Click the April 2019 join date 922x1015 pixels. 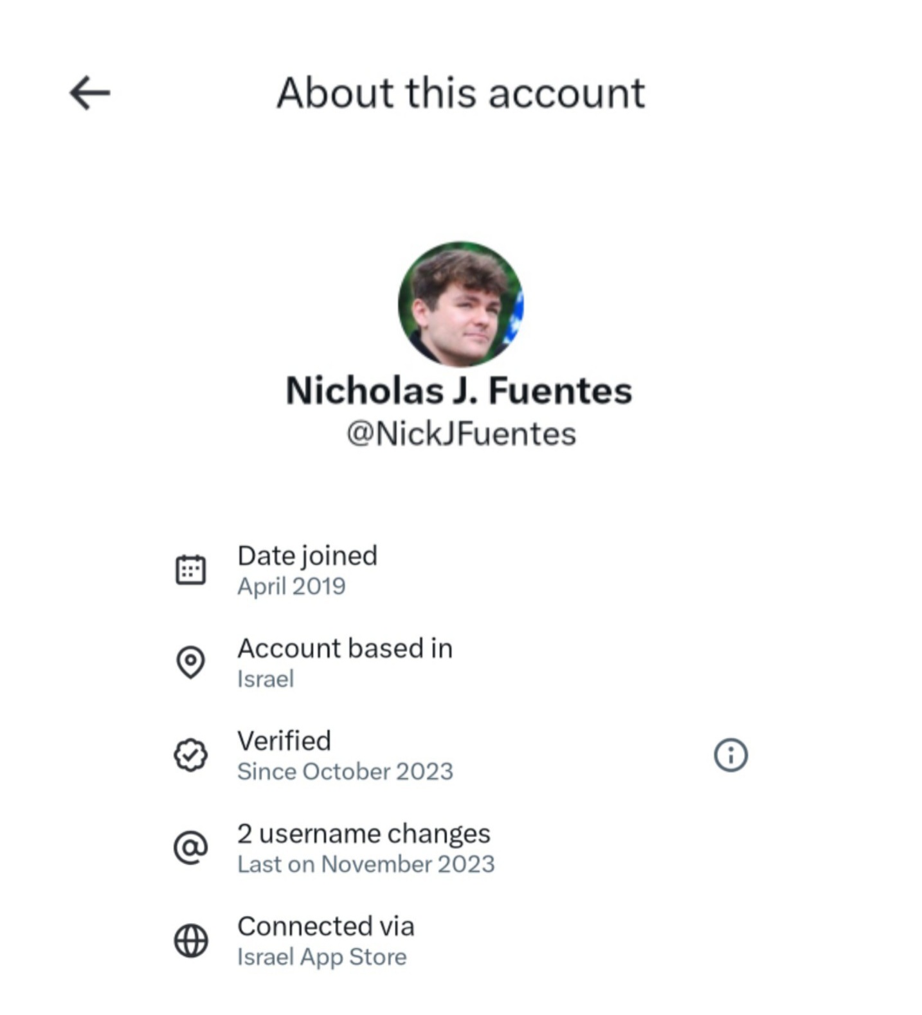coord(291,586)
